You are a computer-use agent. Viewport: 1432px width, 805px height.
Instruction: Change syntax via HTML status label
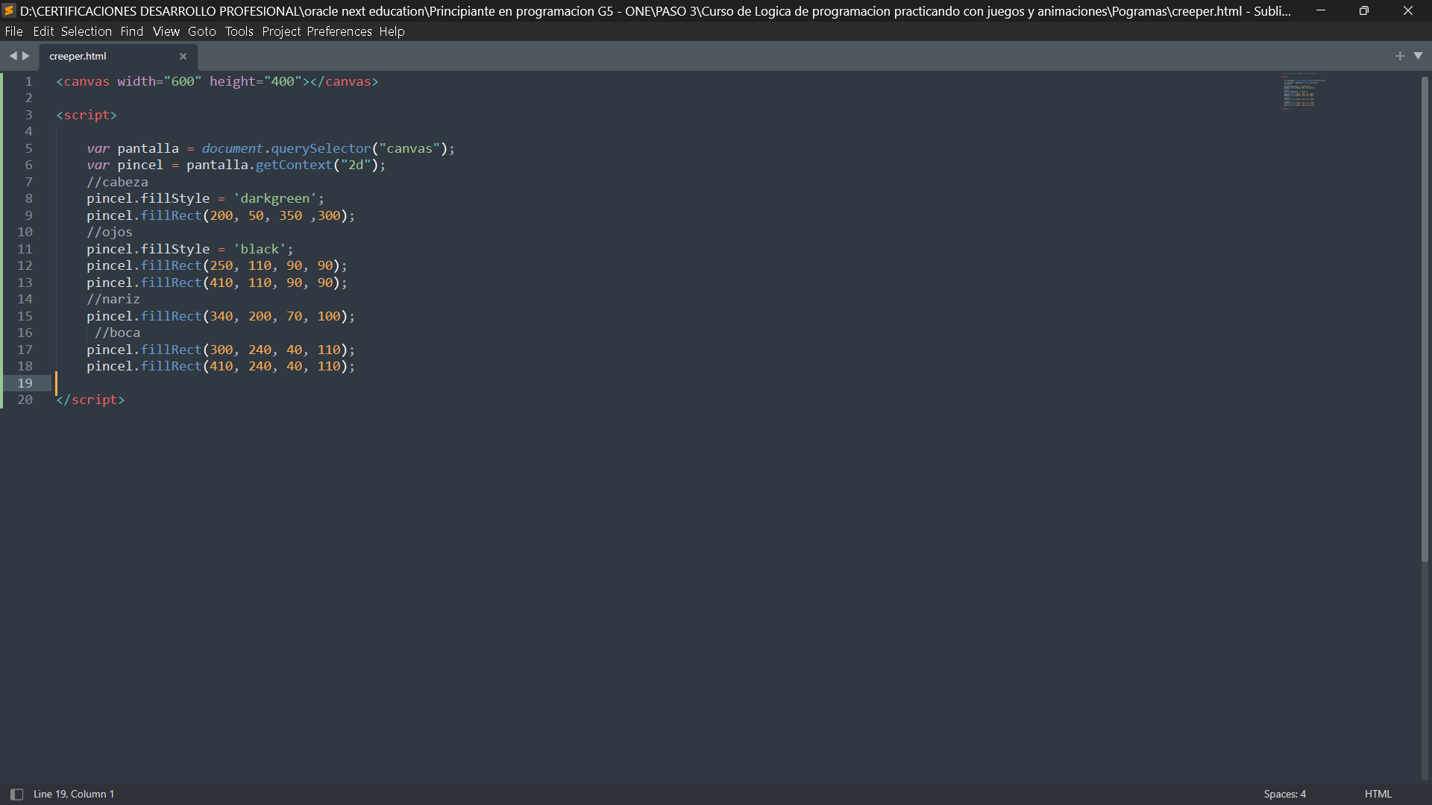point(1378,795)
